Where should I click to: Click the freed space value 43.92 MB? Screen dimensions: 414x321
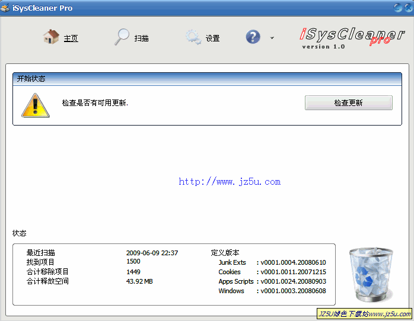(x=139, y=281)
